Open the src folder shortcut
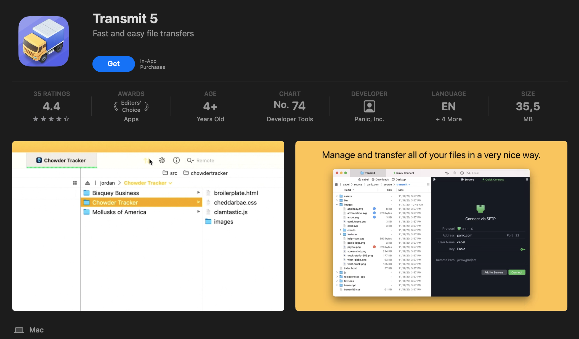This screenshot has height=339, width=579. [x=170, y=173]
